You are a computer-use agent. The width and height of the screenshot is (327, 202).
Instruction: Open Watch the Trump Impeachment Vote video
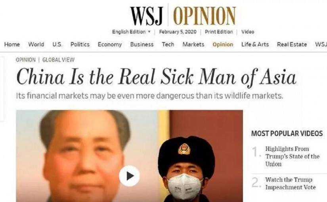[291, 183]
